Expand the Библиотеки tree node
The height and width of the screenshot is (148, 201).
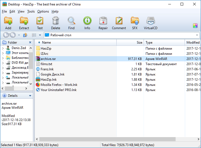click(x=3, y=58)
